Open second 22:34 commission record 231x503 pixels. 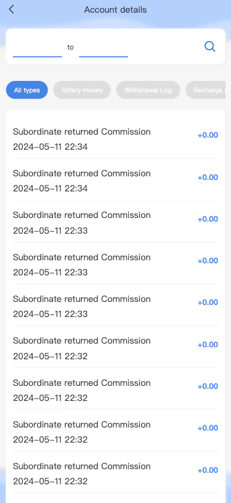(x=115, y=181)
